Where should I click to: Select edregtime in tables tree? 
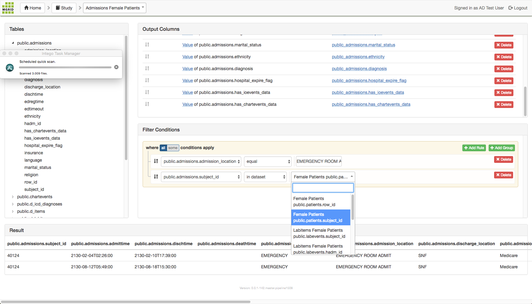34,102
